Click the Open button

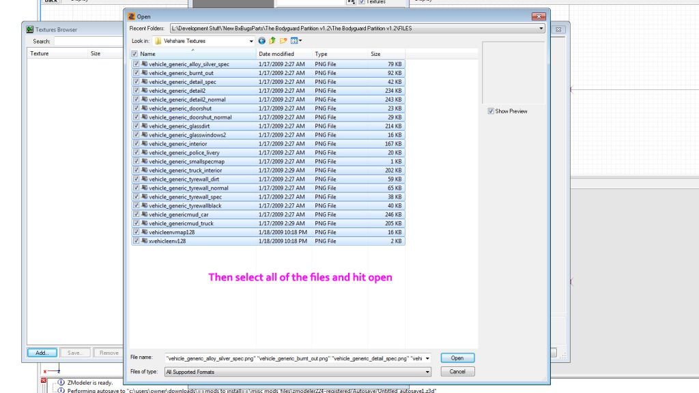coord(457,358)
